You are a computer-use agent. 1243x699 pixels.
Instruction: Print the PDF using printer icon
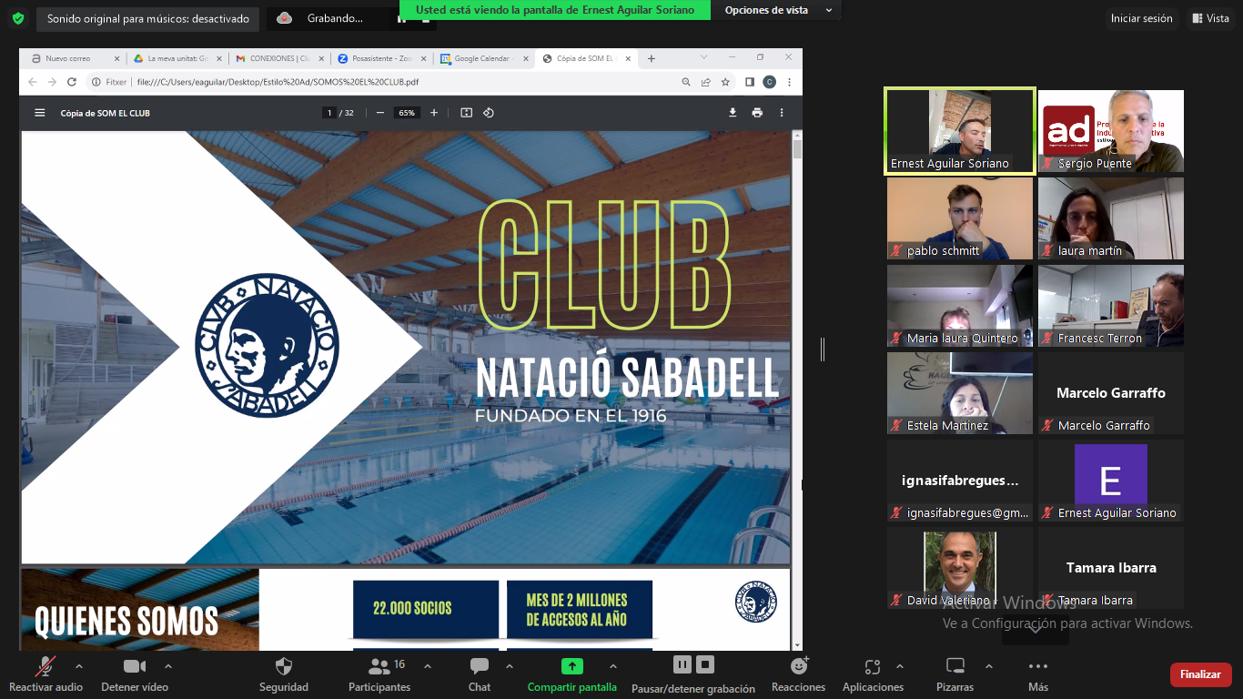click(757, 113)
